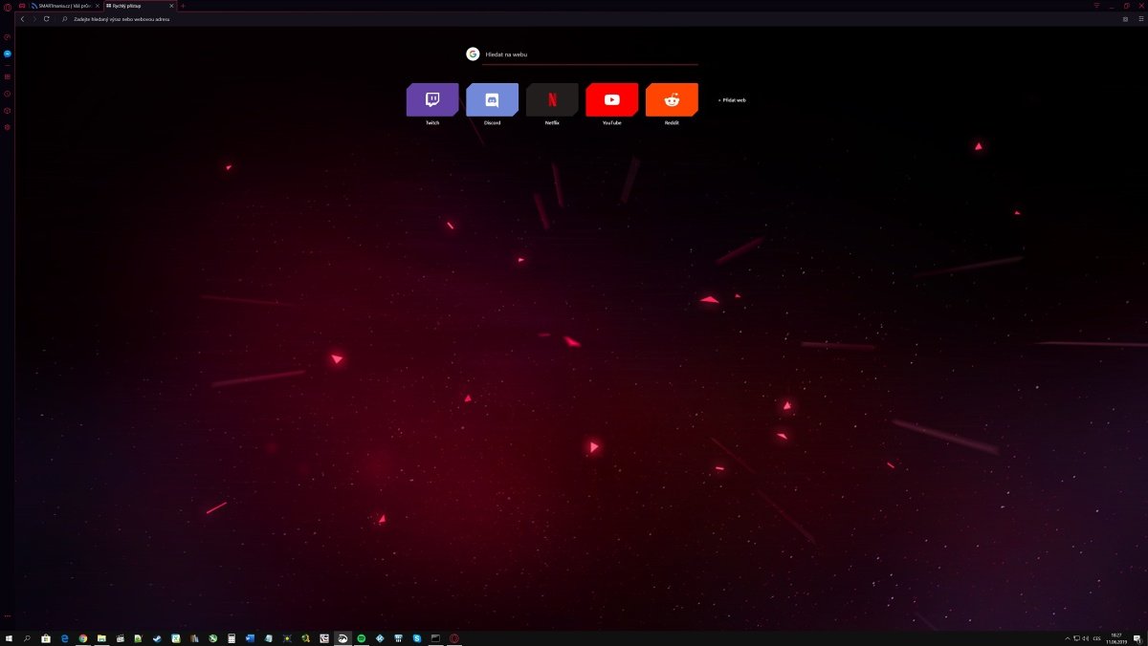1148x646 pixels.
Task: Click the Google logo beside search
Action: (x=473, y=54)
